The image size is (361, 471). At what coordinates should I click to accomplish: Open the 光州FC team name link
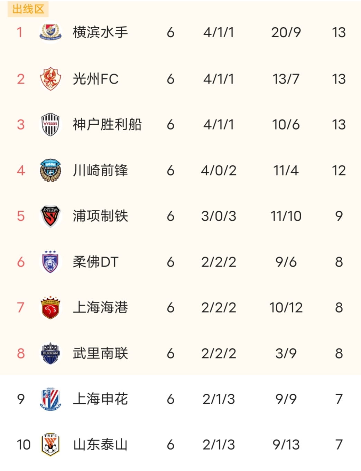pyautogui.click(x=95, y=79)
